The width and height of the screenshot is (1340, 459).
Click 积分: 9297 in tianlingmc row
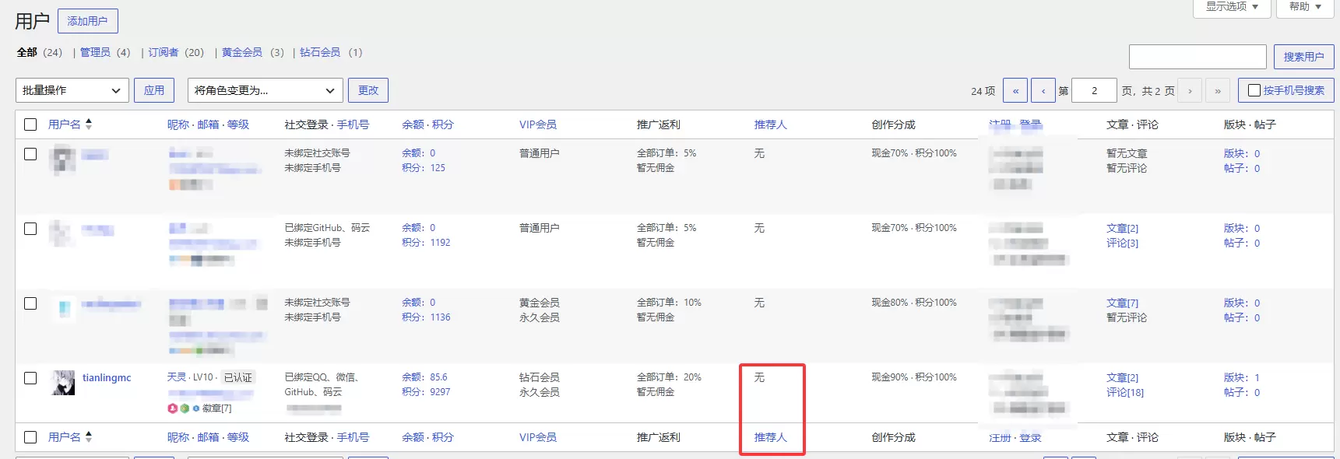click(426, 391)
